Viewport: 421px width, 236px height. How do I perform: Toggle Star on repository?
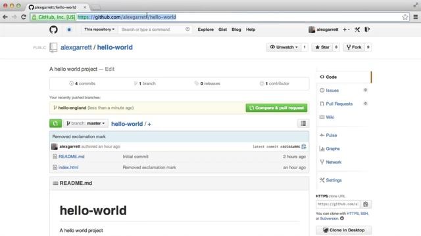tap(322, 47)
